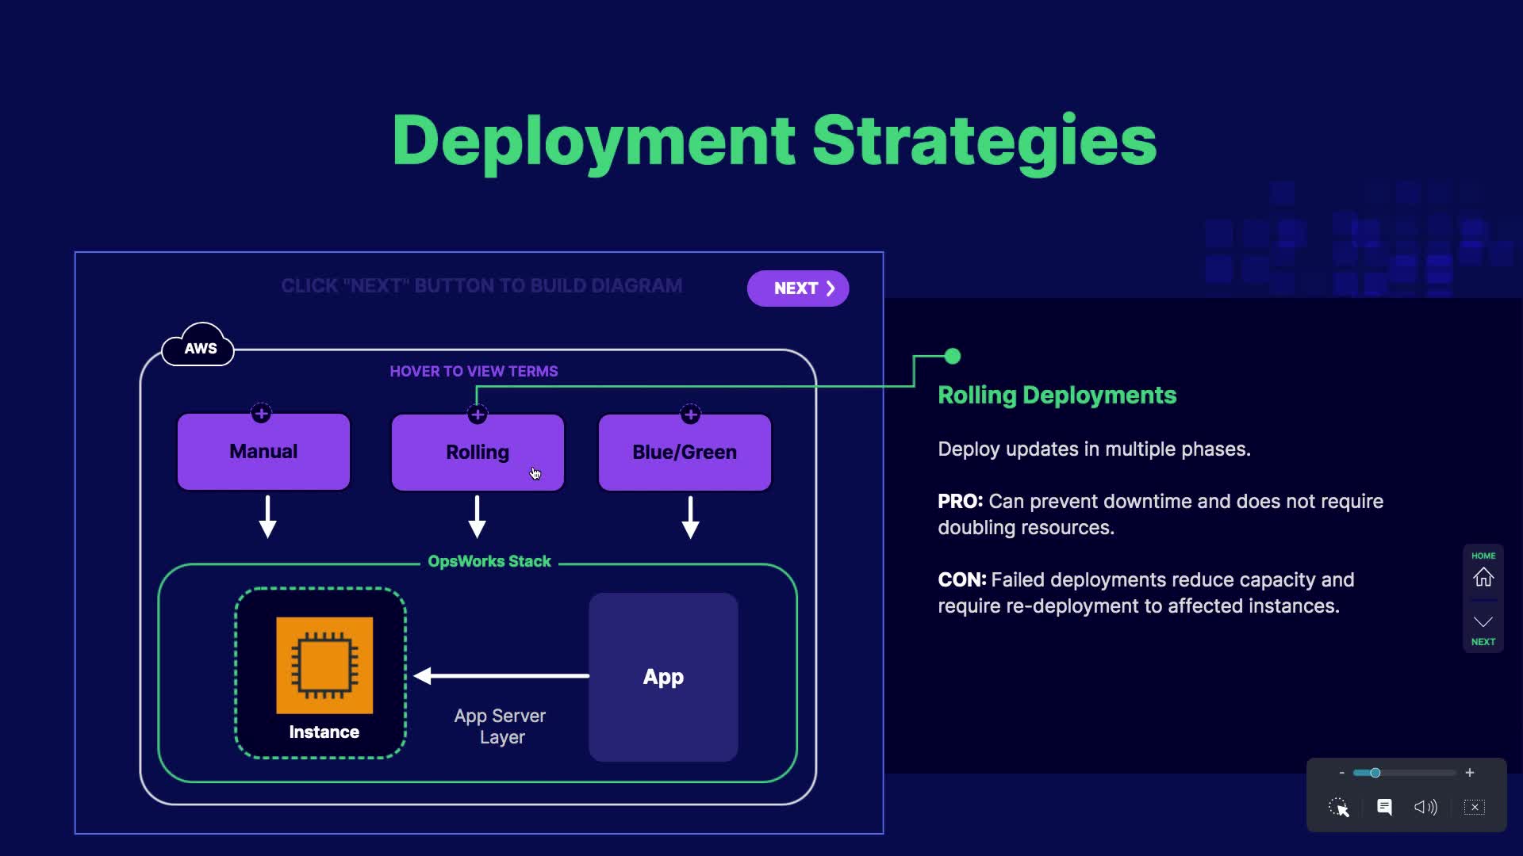The height and width of the screenshot is (856, 1523).
Task: Go to the Home house icon
Action: (x=1483, y=577)
